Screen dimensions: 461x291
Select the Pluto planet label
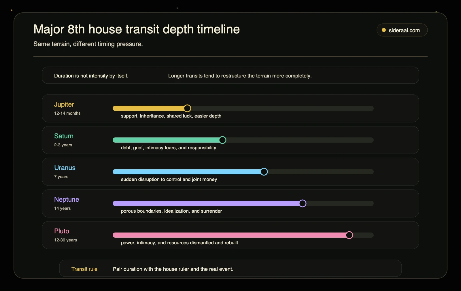(x=62, y=231)
